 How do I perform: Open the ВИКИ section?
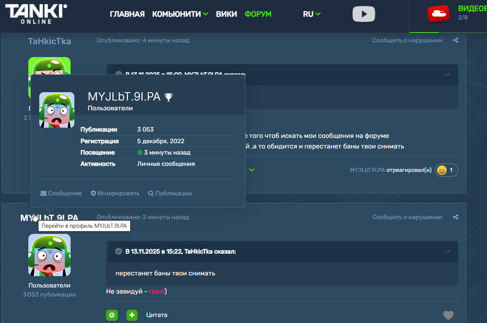227,14
